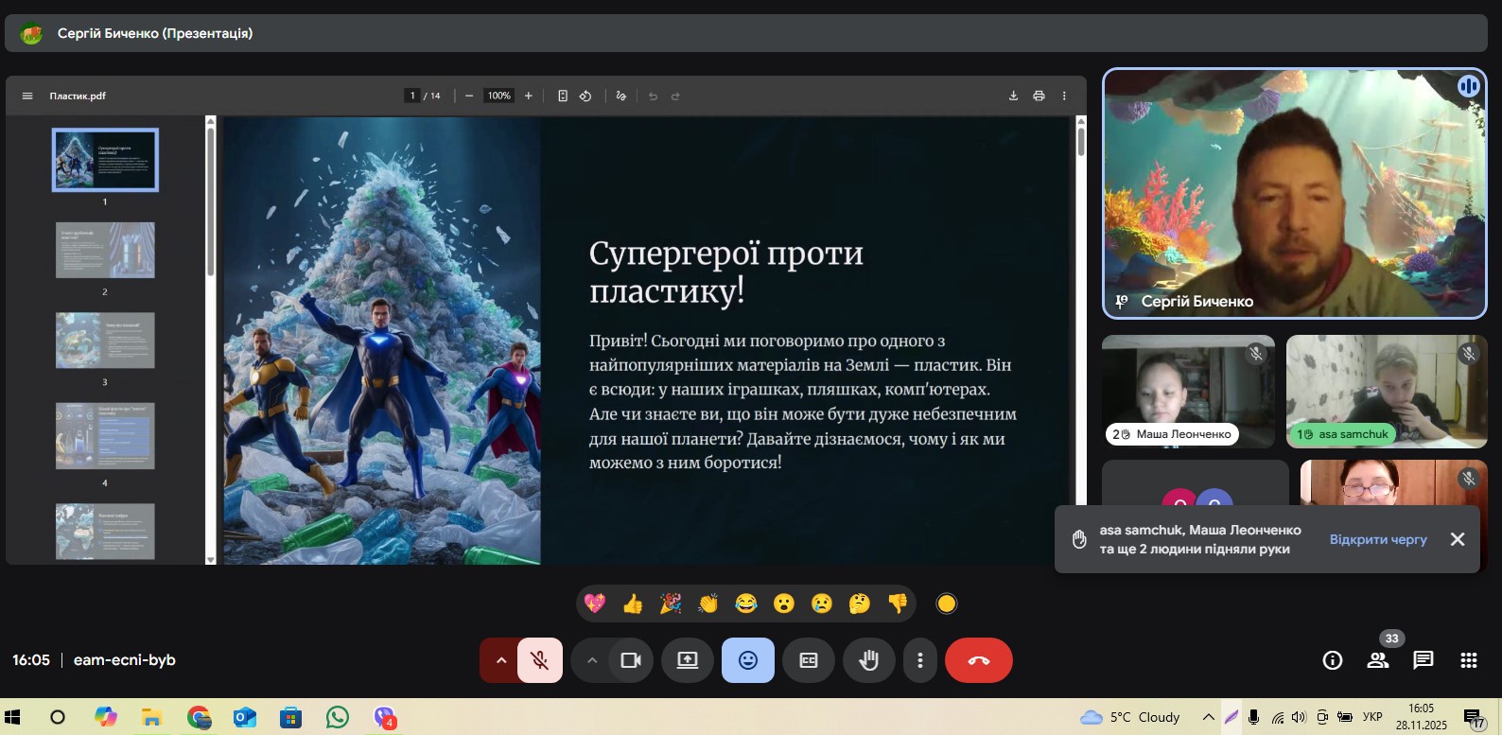Rotate the PDF page
This screenshot has width=1502, height=735.
click(585, 96)
